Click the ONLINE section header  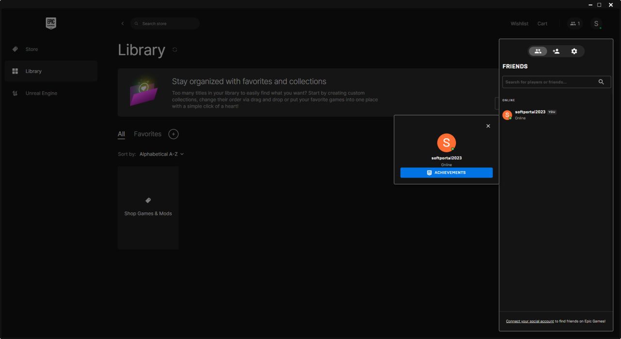(508, 100)
